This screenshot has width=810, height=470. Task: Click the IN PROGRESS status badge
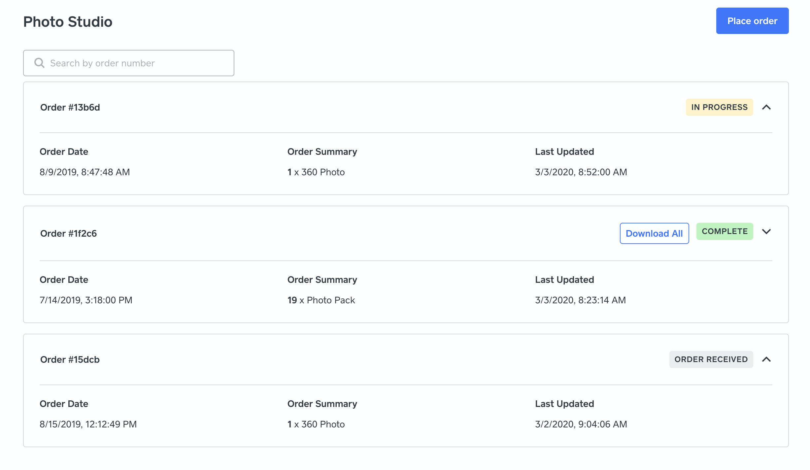[x=719, y=107]
